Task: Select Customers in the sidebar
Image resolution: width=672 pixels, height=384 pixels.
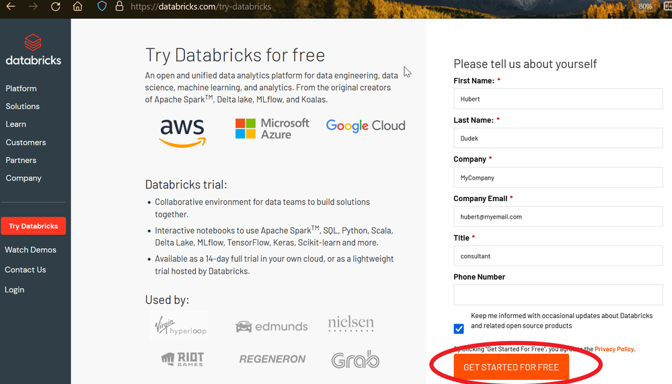Action: (x=26, y=143)
